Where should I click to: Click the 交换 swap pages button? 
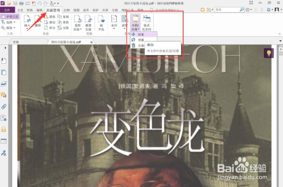point(63,28)
